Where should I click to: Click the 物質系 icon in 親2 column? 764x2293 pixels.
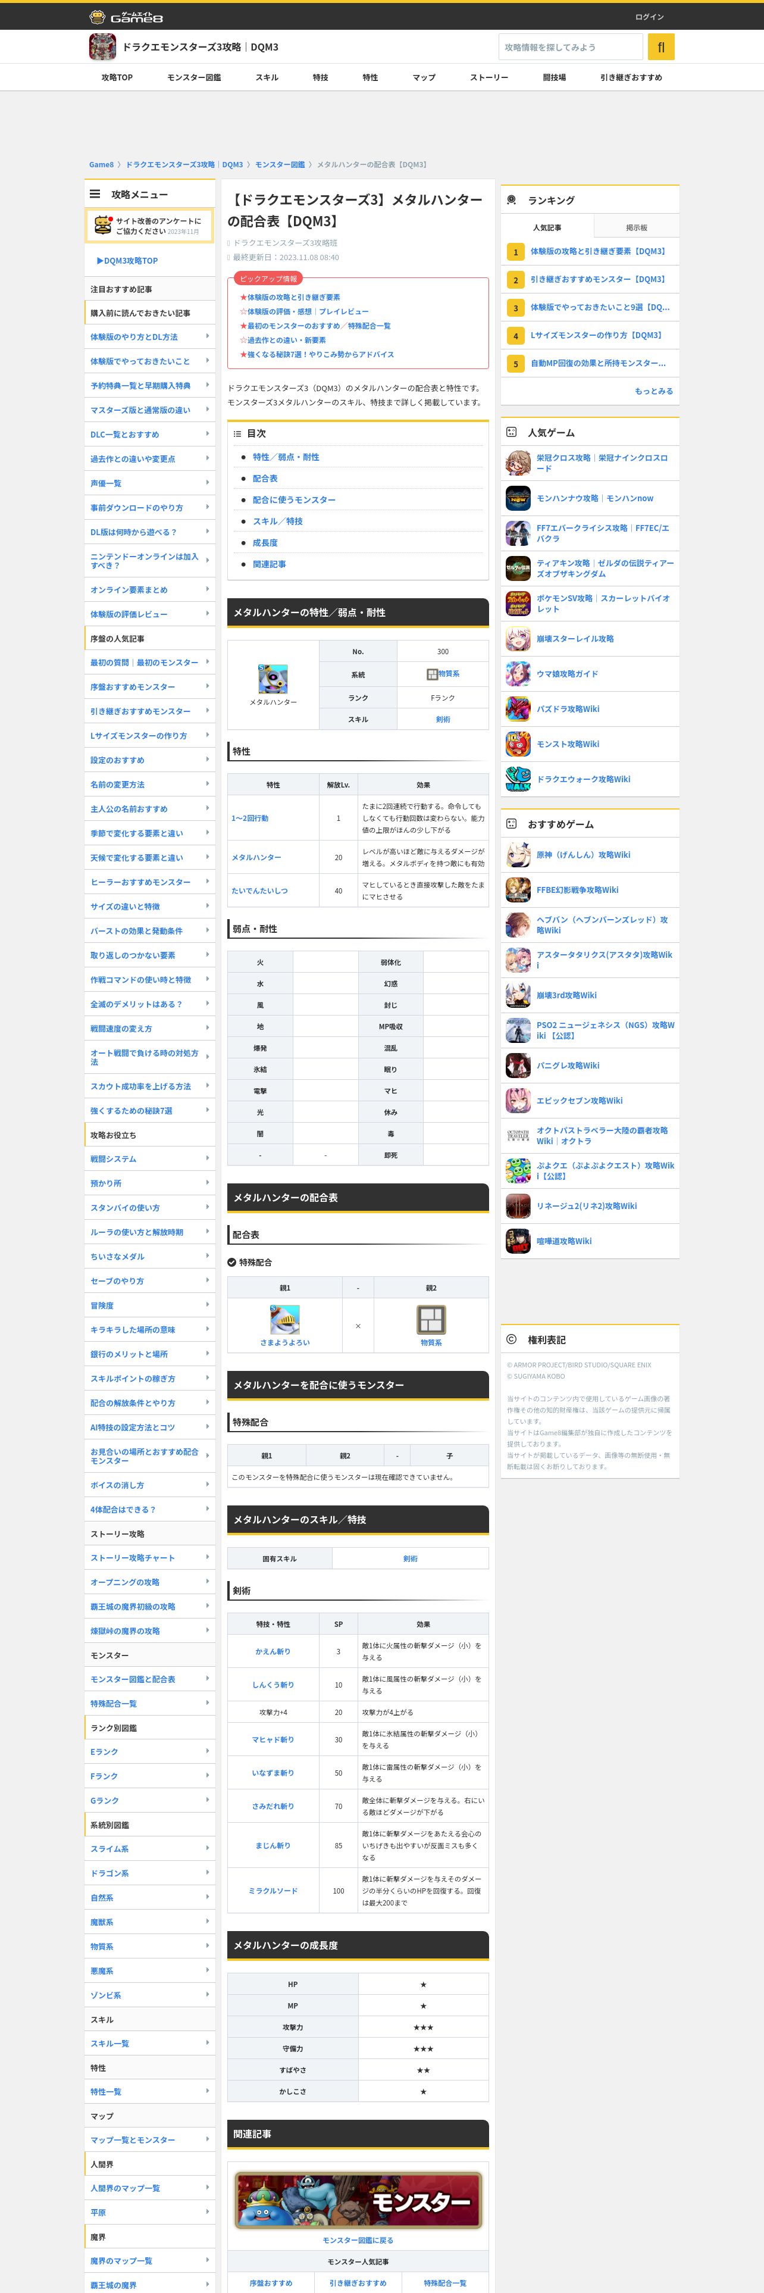click(x=431, y=1319)
